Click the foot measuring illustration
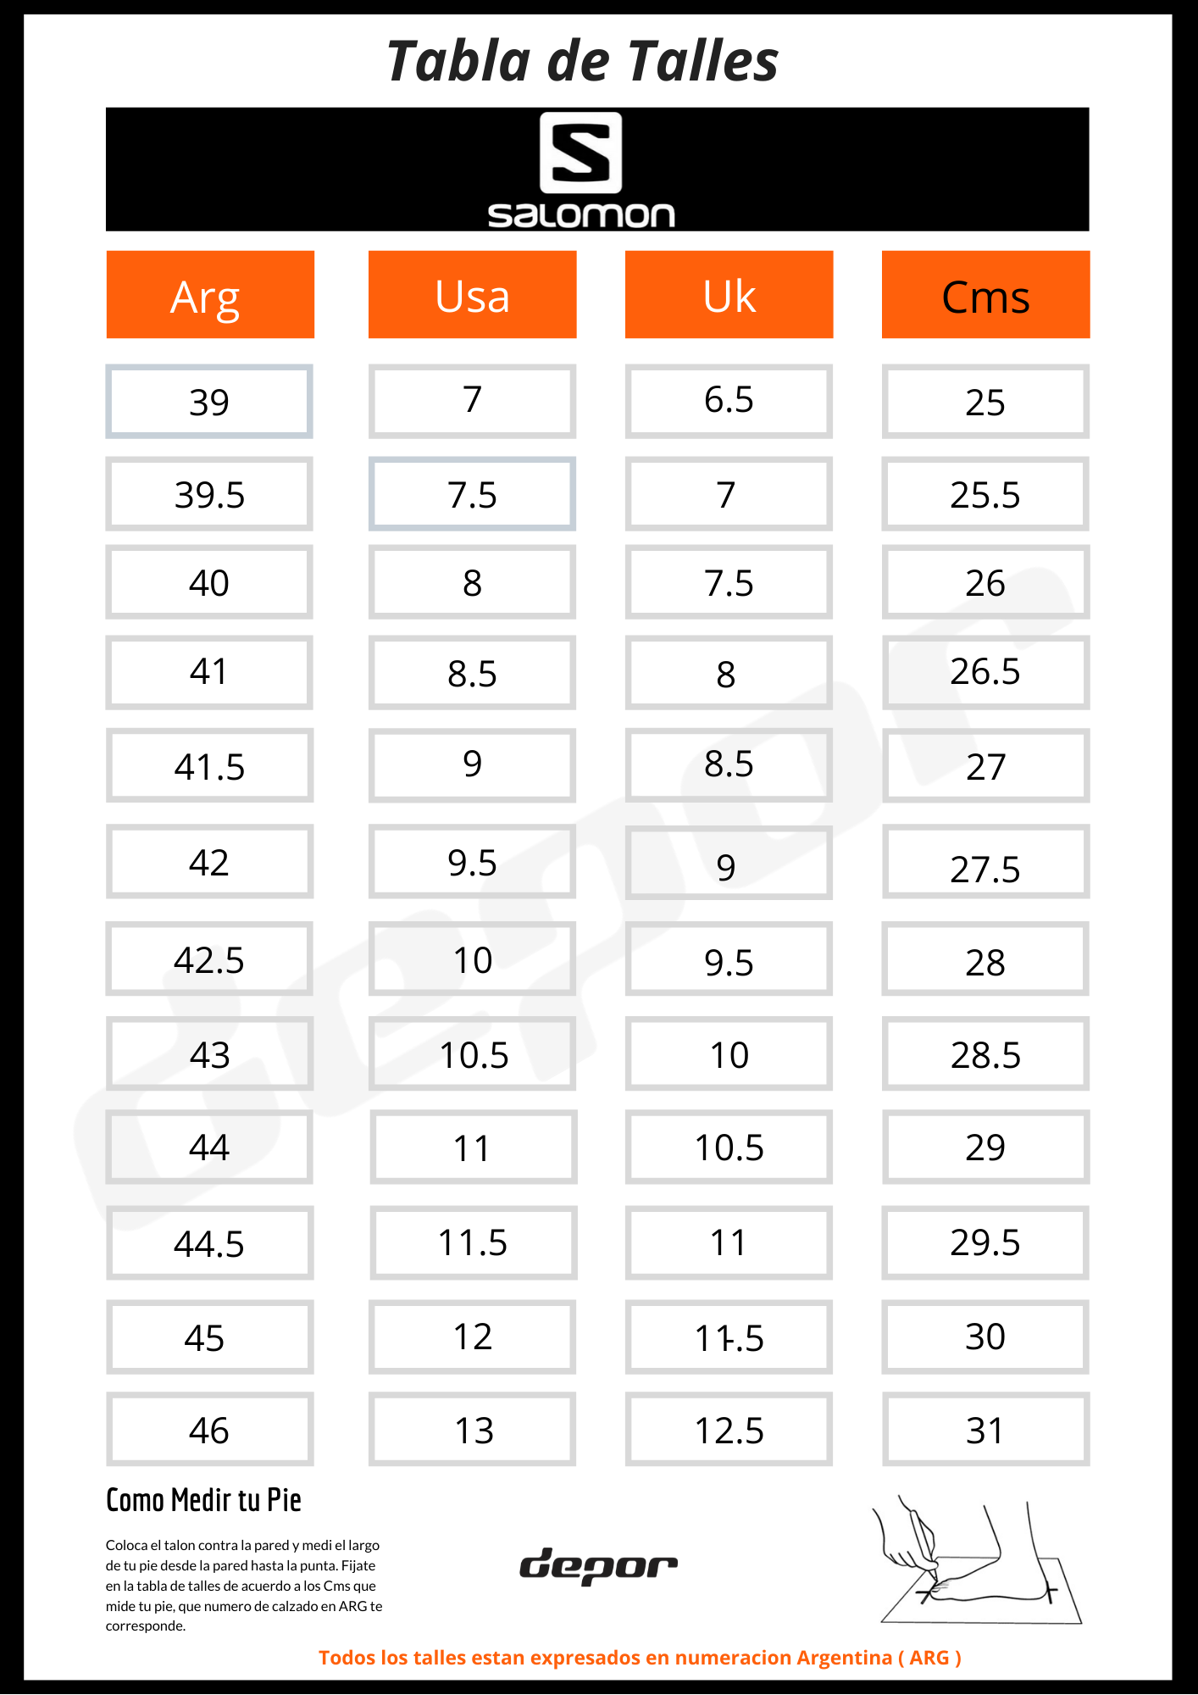 979,1560
